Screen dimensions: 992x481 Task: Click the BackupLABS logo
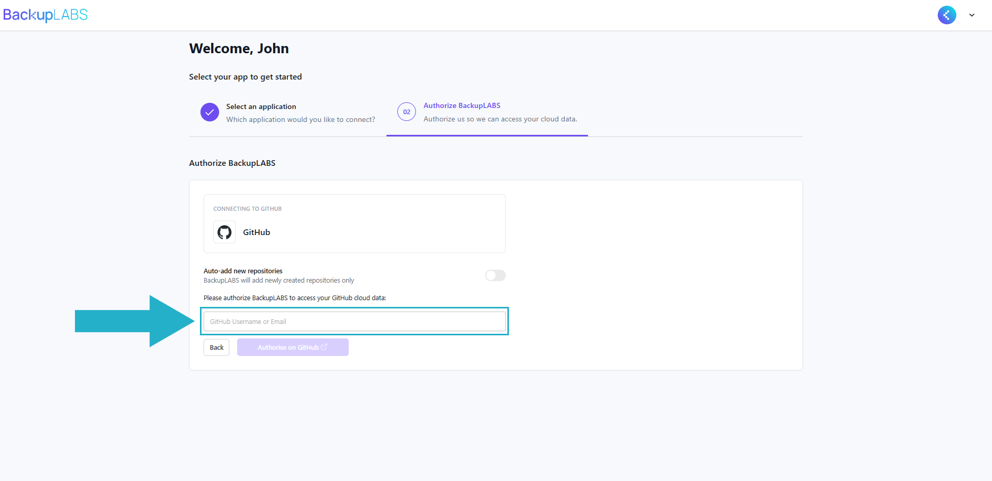45,15
